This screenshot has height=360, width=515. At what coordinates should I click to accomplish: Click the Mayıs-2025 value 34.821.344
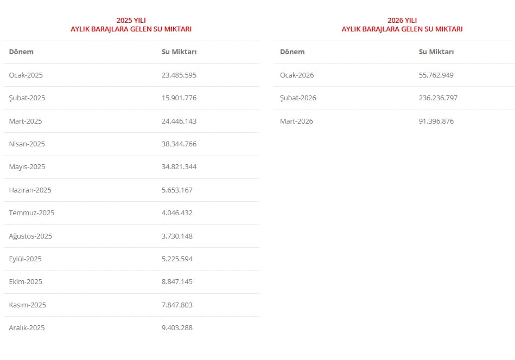(179, 167)
